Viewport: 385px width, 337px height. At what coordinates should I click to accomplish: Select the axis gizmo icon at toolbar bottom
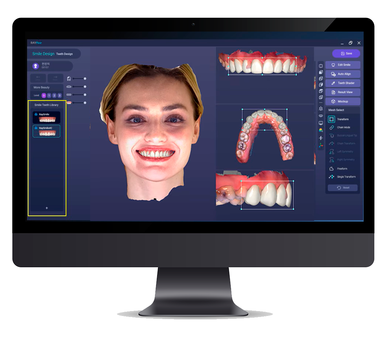[321, 144]
